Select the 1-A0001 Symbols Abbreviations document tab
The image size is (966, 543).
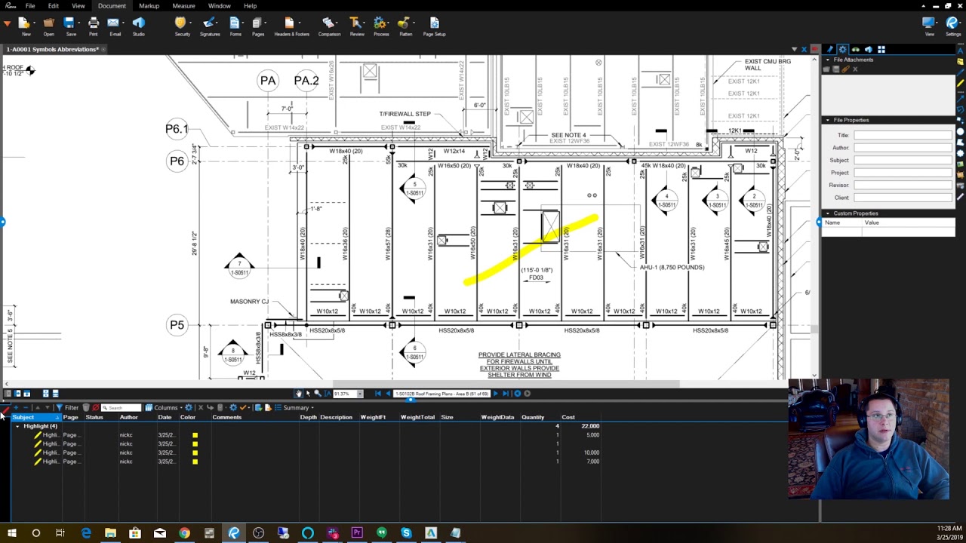[53, 49]
